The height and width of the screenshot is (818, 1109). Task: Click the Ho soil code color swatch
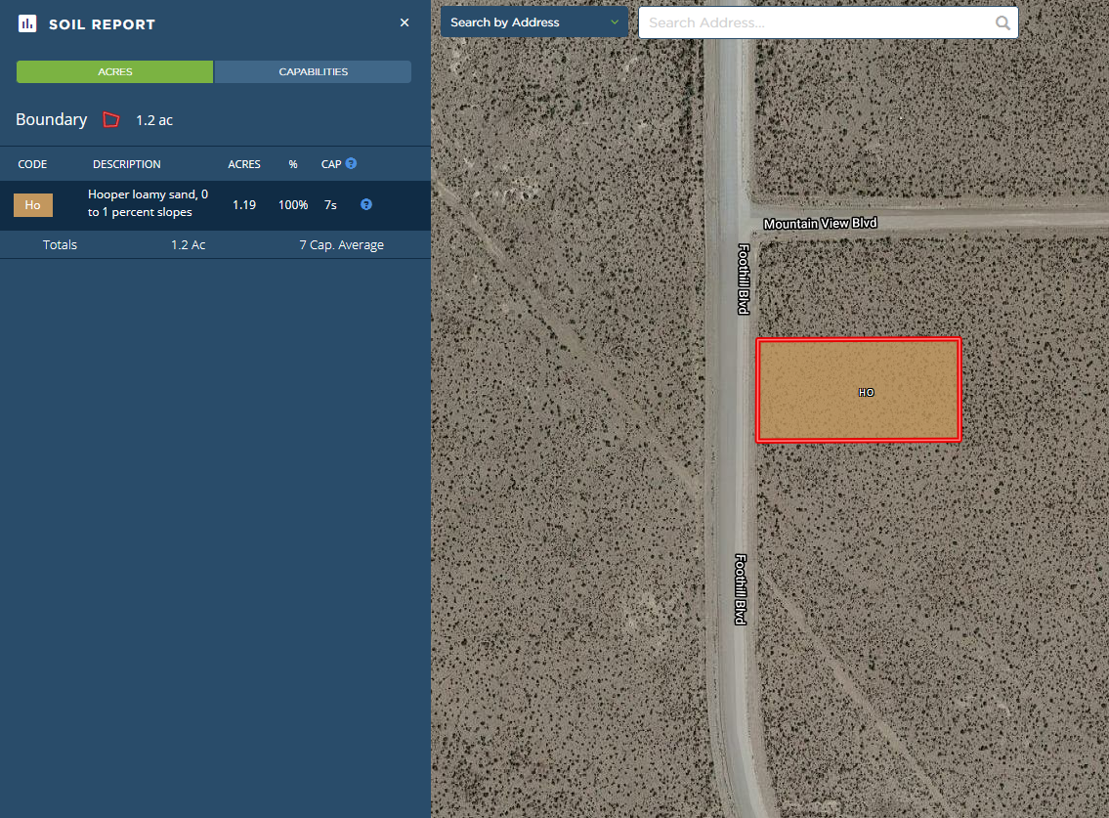tap(33, 205)
